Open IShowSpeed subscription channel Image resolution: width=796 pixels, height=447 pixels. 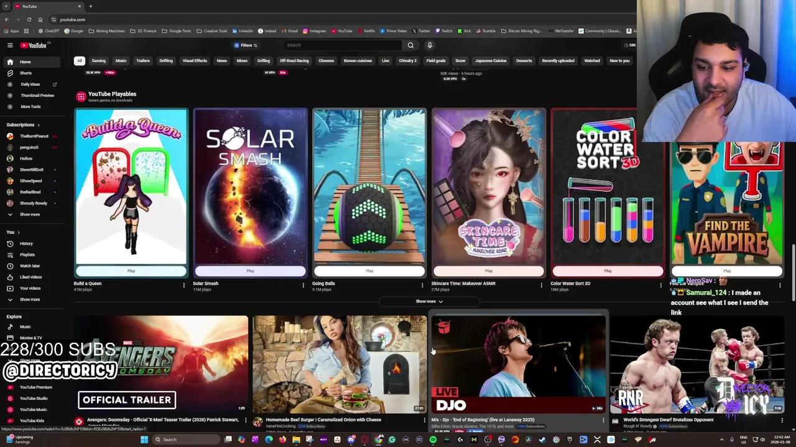click(x=30, y=181)
